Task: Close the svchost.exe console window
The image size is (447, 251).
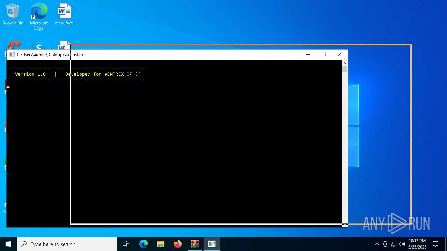Action: tap(340, 54)
